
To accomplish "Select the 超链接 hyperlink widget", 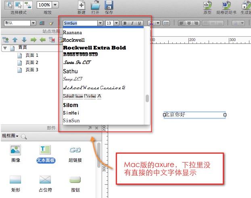I will tap(75, 151).
